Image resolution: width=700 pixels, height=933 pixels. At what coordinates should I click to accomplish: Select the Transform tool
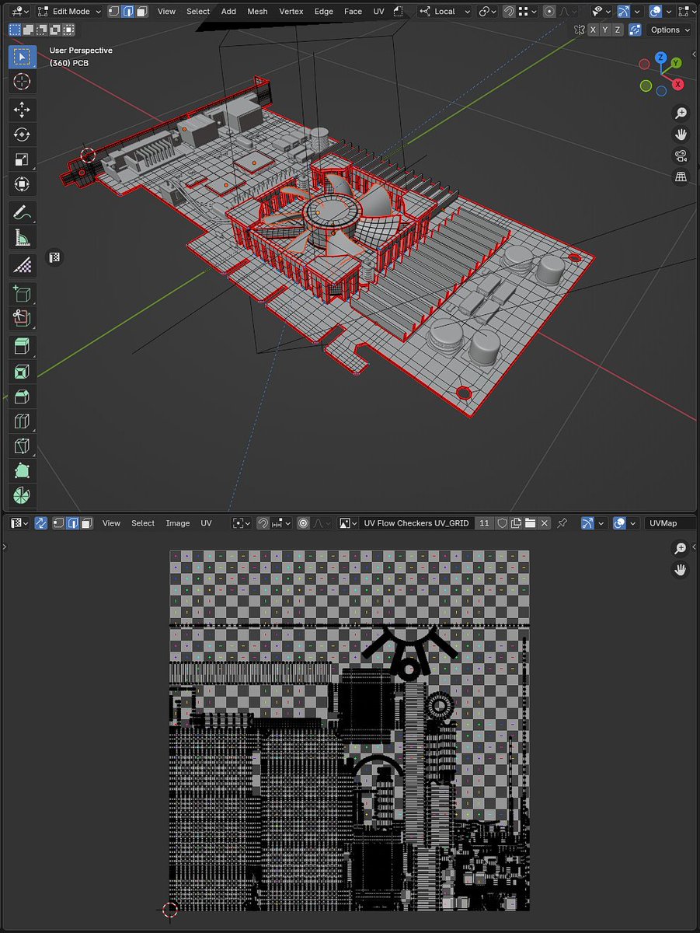pos(22,184)
